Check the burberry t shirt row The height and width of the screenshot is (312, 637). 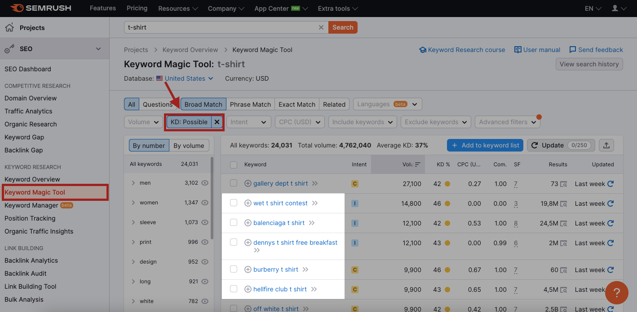point(234,269)
